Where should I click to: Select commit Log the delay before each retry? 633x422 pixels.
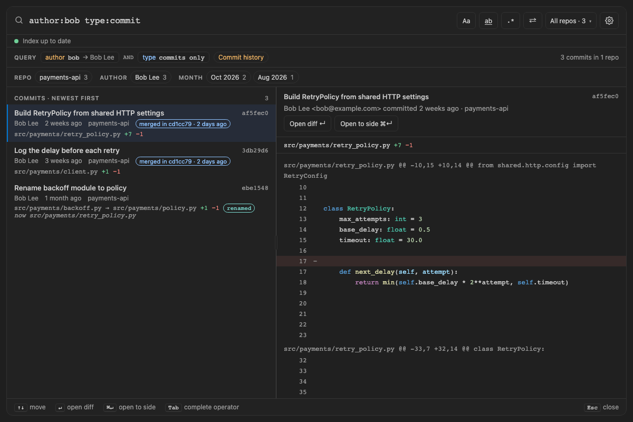(141, 161)
